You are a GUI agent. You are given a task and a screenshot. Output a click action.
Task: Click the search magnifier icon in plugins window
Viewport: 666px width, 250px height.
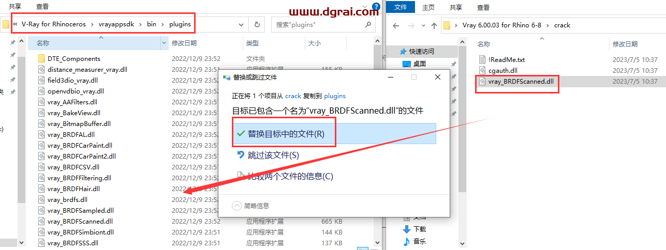click(368, 24)
